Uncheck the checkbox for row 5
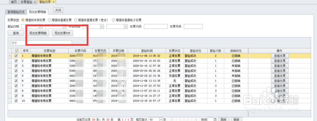 point(16,76)
